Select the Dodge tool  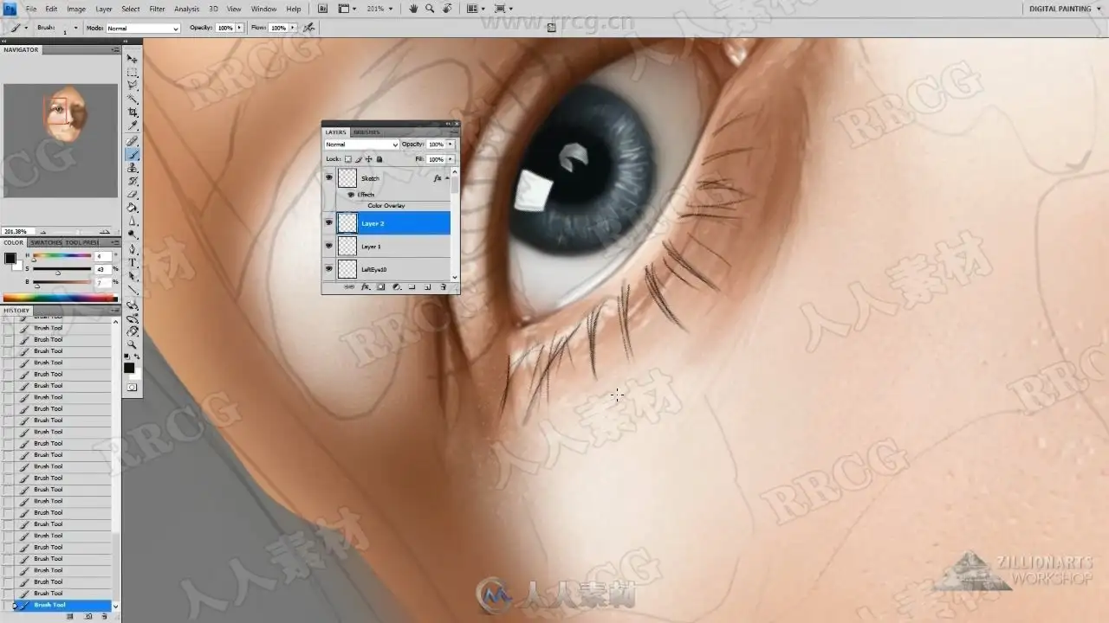click(133, 234)
